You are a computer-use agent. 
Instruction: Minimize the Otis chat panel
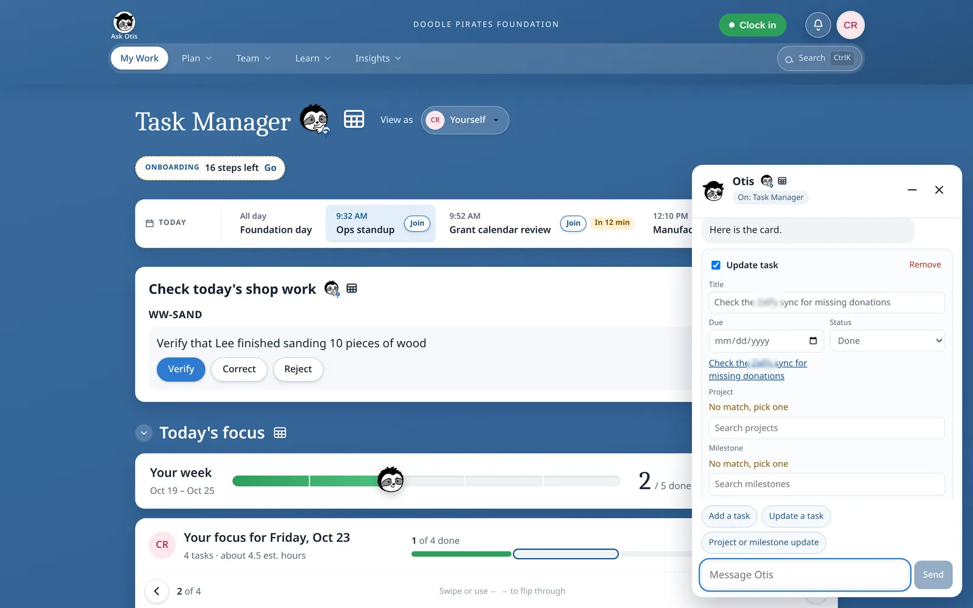pyautogui.click(x=912, y=190)
